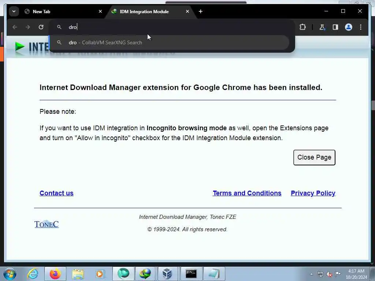
Task: Click the green arrow IDM logo
Action: (20, 46)
